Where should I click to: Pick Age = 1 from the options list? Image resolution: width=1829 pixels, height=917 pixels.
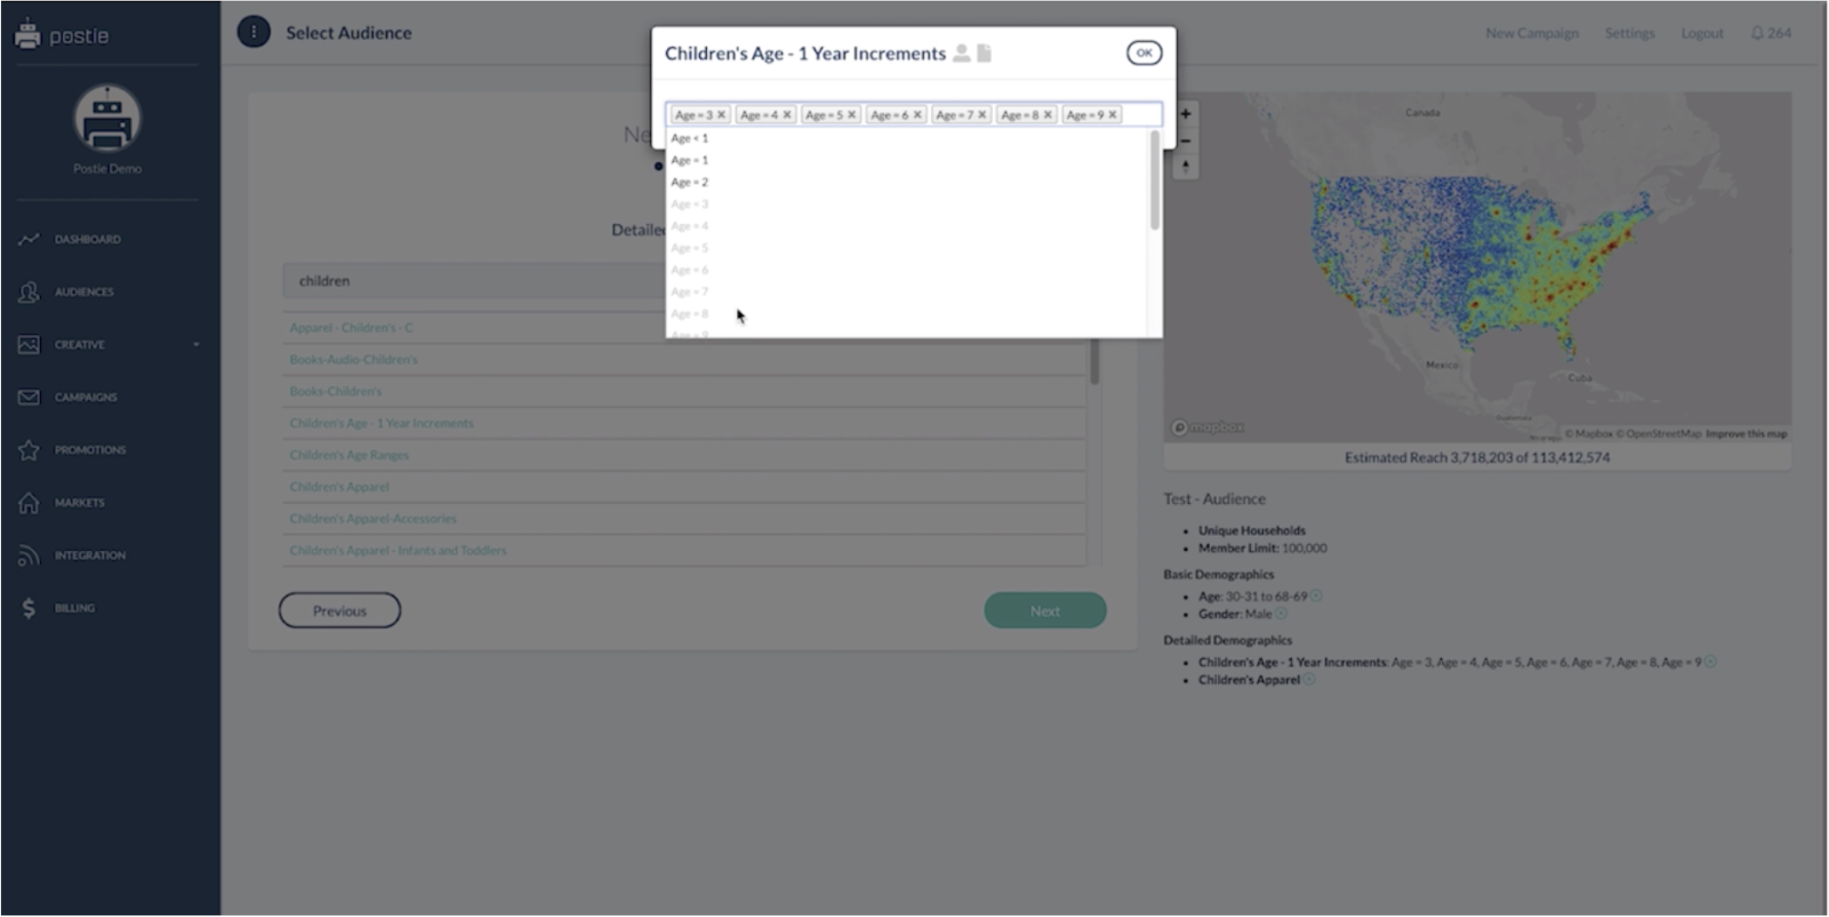pyautogui.click(x=690, y=160)
